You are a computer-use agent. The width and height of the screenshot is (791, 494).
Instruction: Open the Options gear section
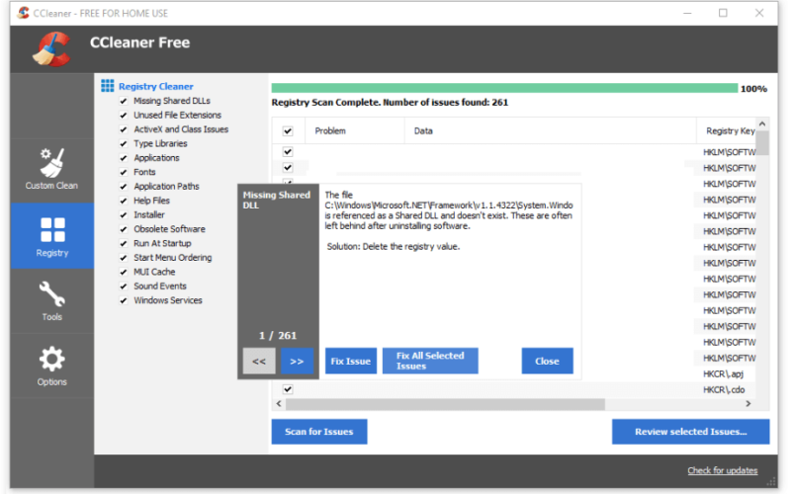point(52,366)
